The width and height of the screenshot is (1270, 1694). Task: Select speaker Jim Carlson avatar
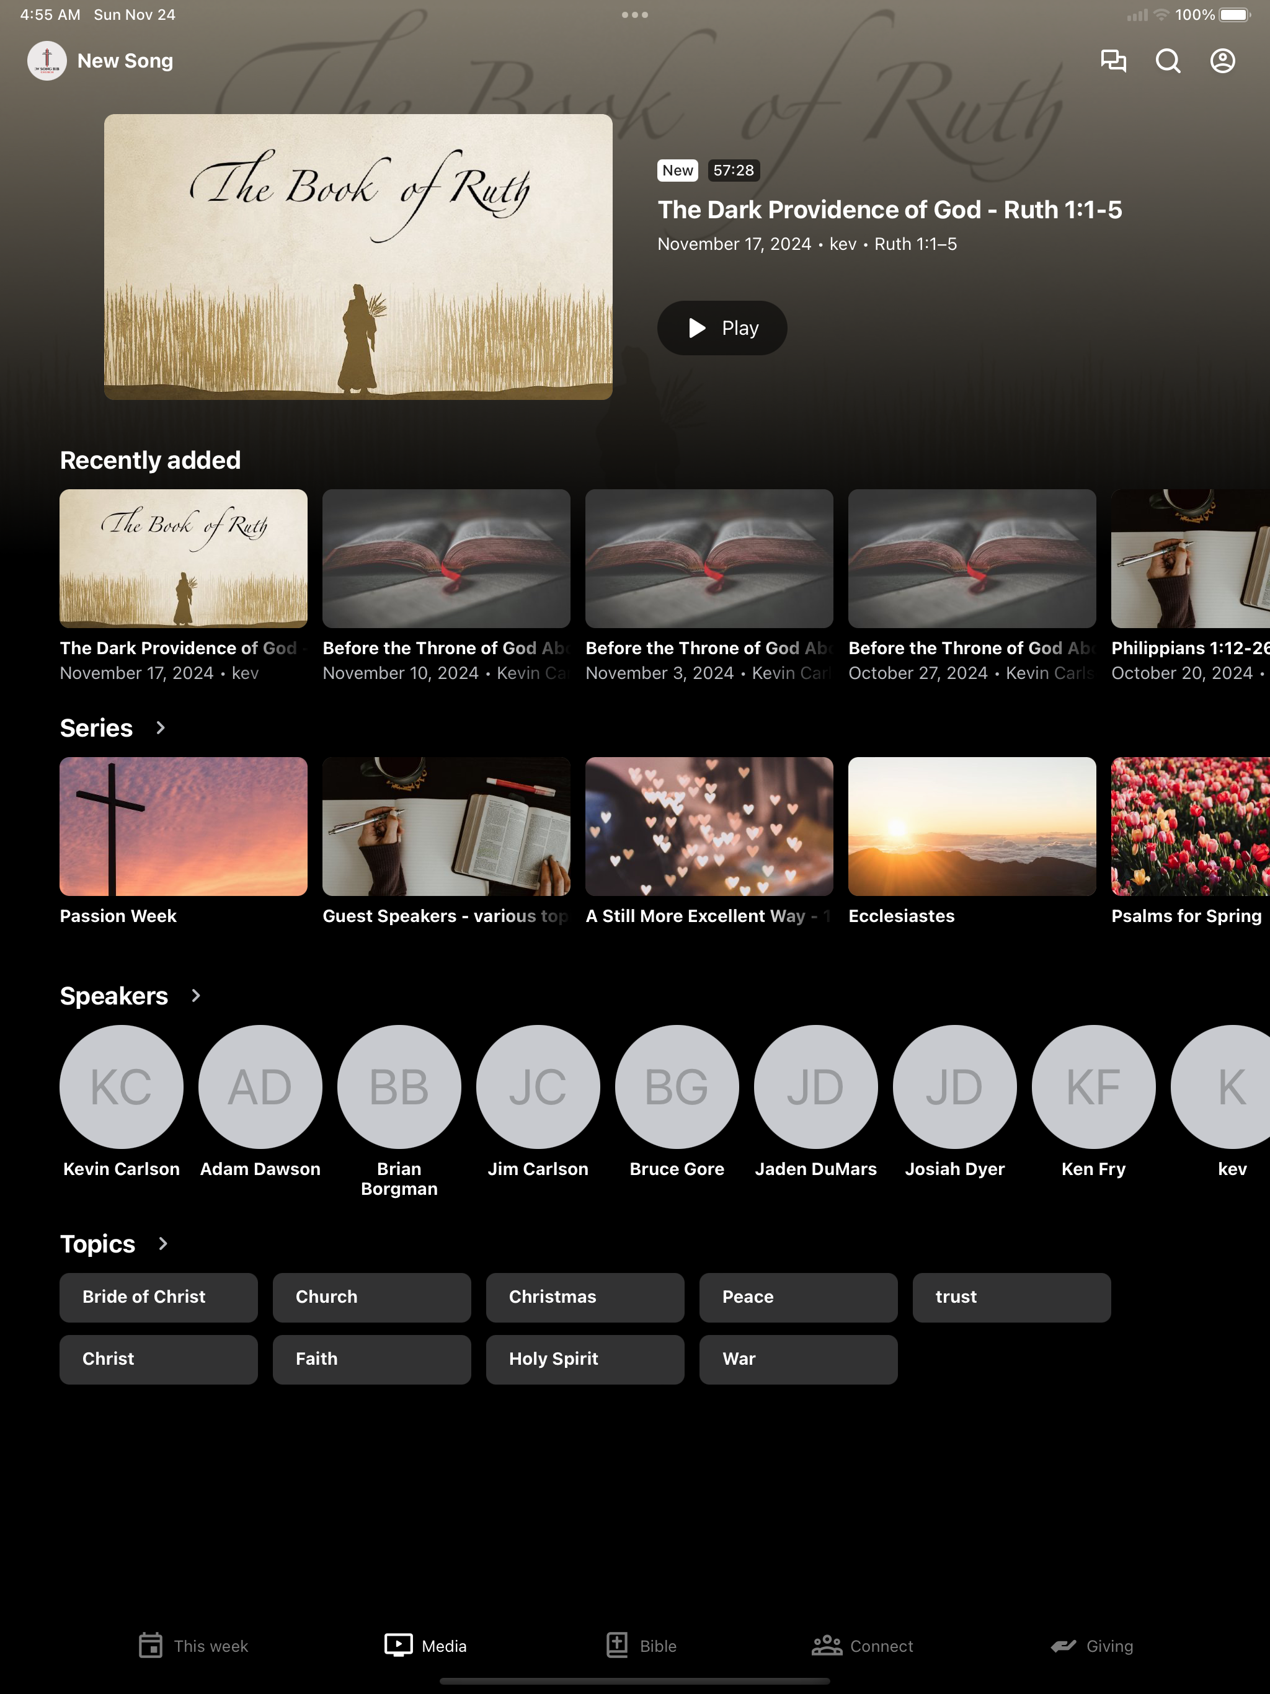[x=538, y=1087]
